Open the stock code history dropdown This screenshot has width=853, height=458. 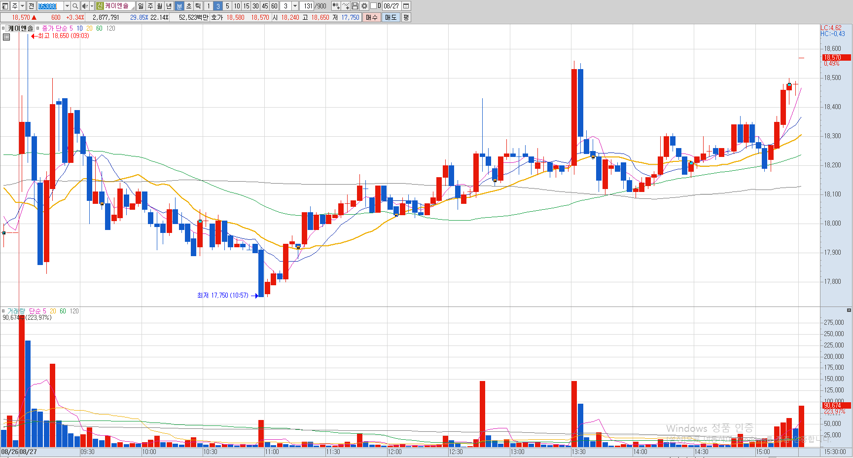coord(67,6)
